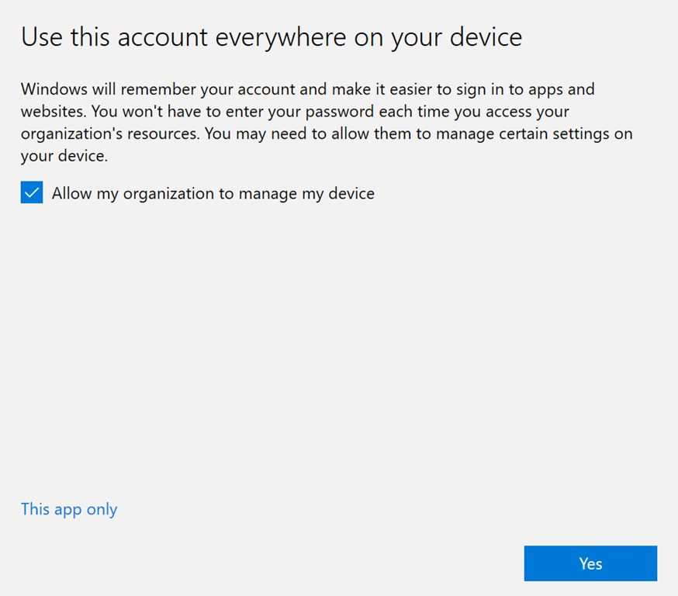Click the Yes button
This screenshot has width=678, height=596.
(590, 563)
